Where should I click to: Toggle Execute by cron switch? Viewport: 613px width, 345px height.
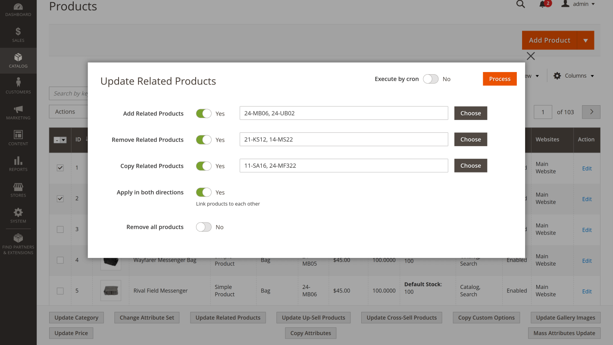(x=430, y=79)
